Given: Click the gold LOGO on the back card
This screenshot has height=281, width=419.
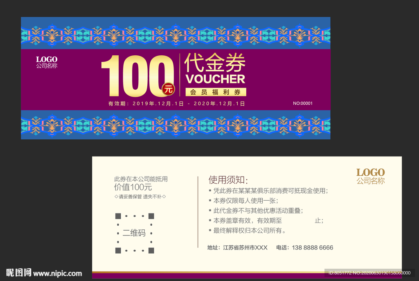Looking at the screenshot, I should 371,172.
